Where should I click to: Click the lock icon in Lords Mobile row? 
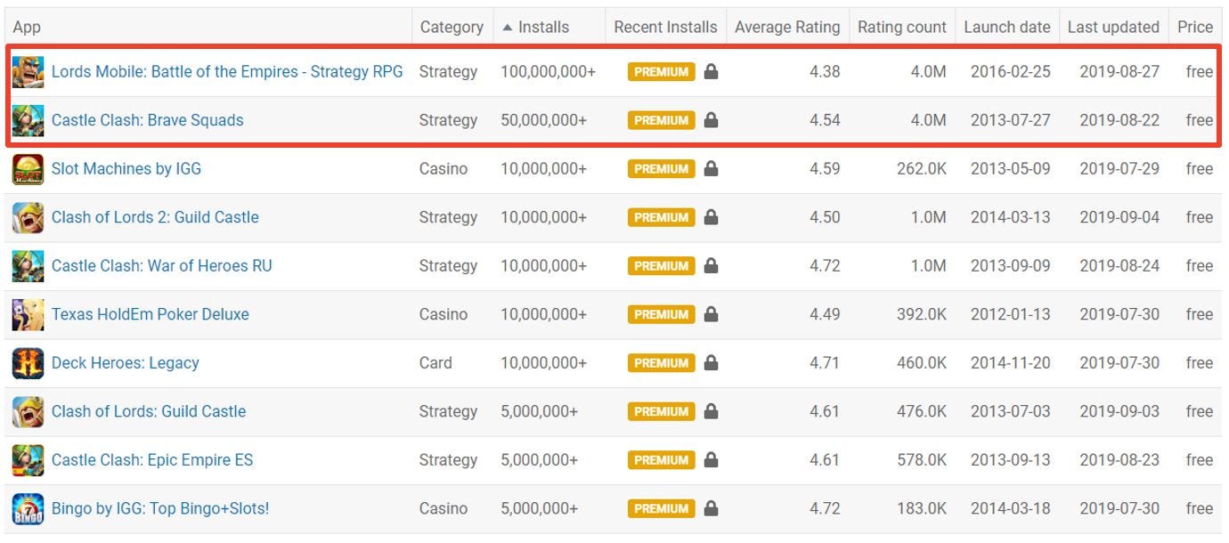711,71
